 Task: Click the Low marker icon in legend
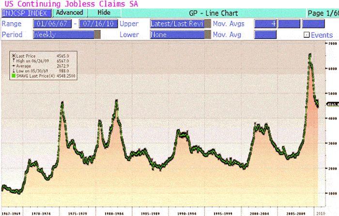pos(13,71)
